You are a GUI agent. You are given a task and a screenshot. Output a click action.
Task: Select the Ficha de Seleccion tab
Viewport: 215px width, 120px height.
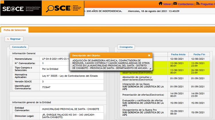[15, 30]
